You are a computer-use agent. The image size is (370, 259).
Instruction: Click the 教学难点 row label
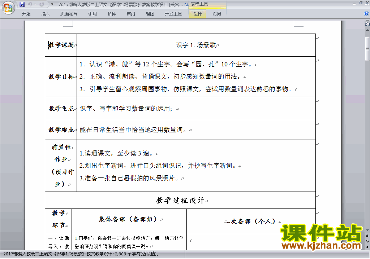click(x=61, y=129)
